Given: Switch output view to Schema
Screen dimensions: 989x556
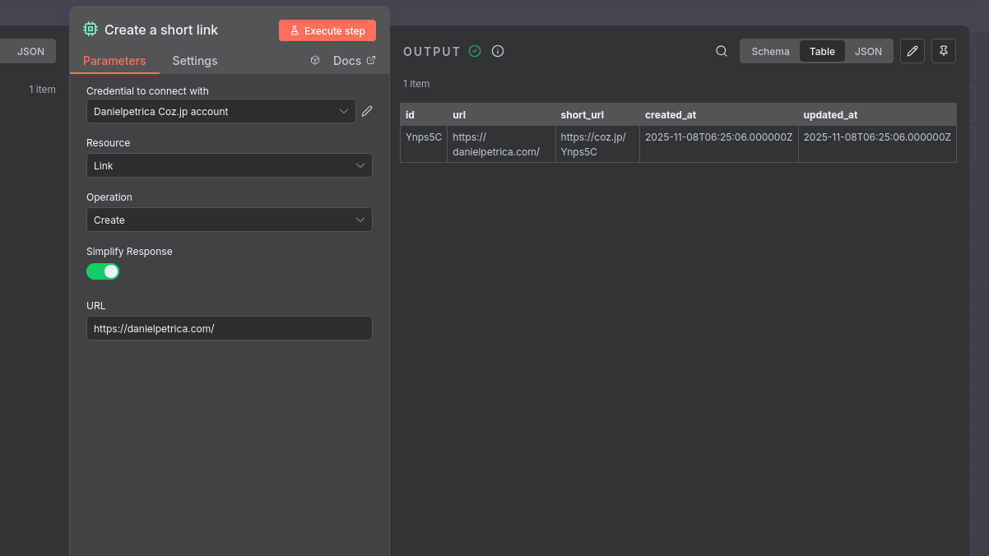Looking at the screenshot, I should coord(770,51).
